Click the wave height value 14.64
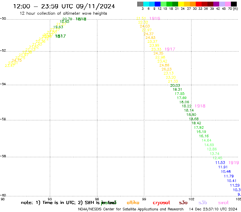 tap(206, 141)
